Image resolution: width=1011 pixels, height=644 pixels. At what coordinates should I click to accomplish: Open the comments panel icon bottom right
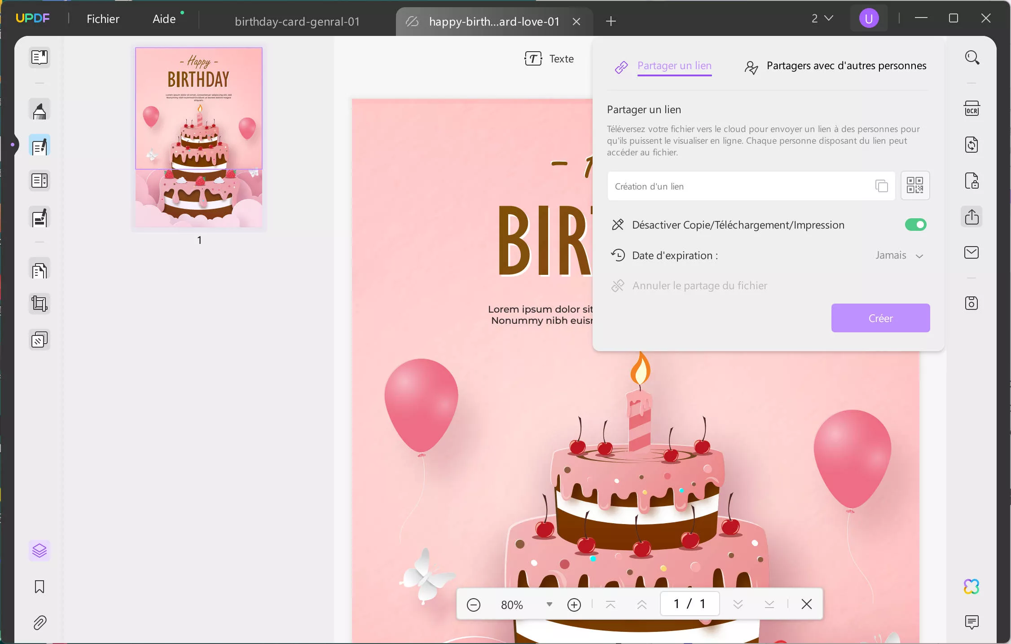pos(972,622)
